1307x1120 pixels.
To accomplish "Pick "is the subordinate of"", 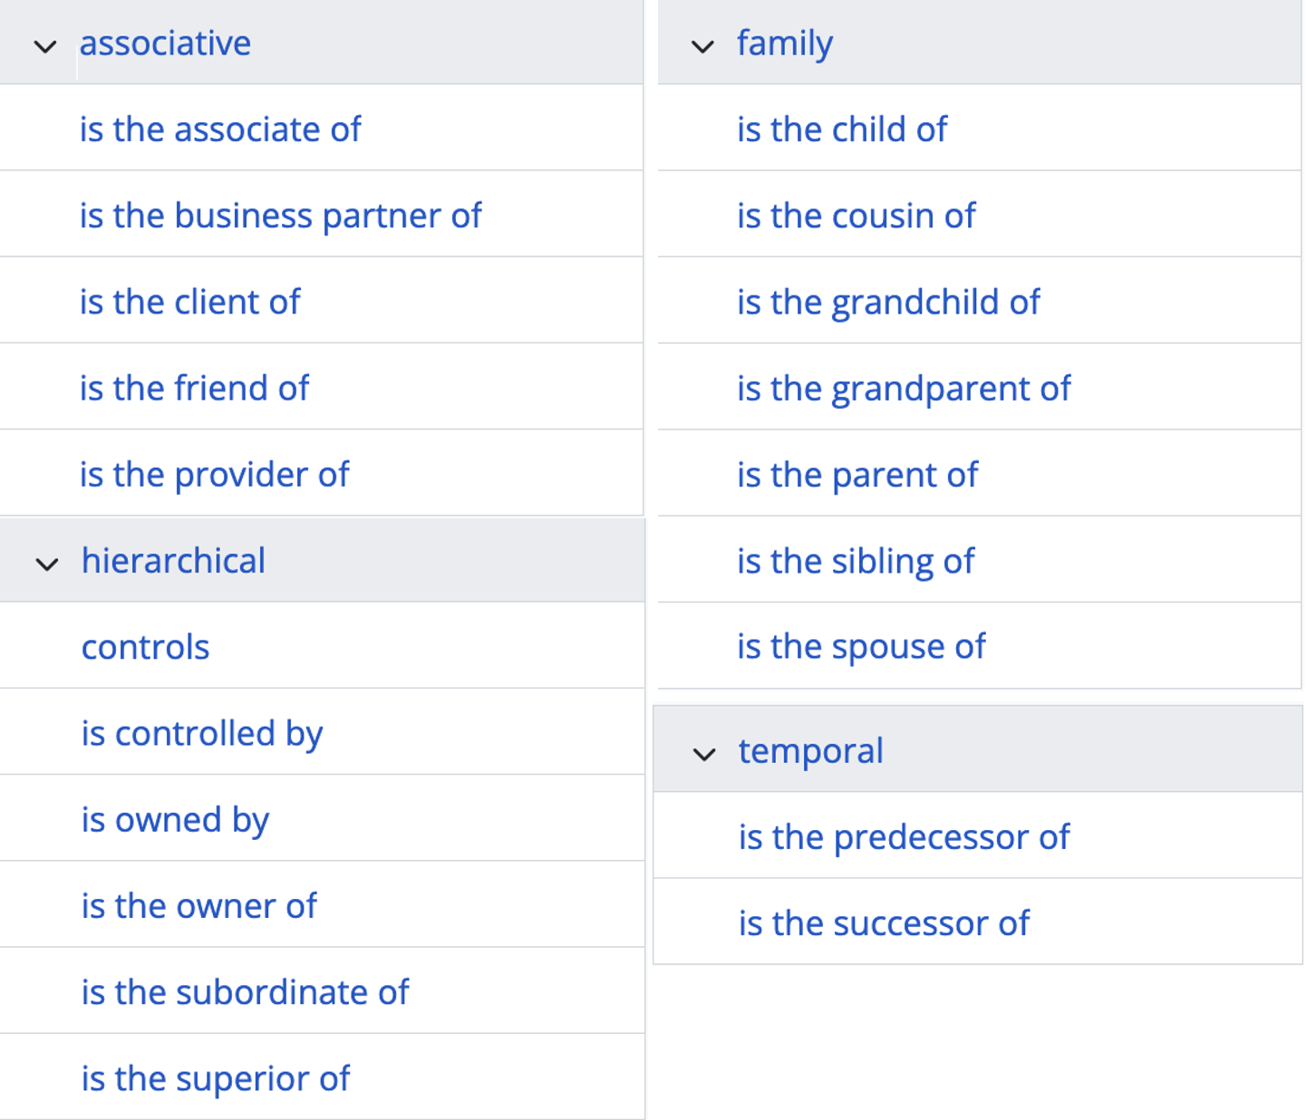I will click(245, 992).
